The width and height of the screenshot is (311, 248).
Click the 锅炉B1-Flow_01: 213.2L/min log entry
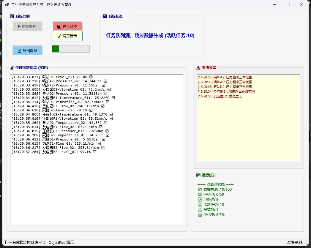point(56,143)
